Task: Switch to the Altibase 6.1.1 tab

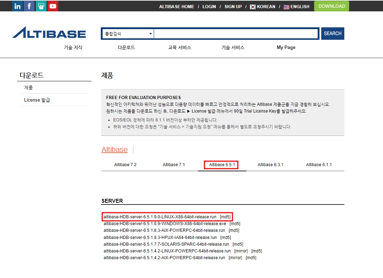Action: [319, 165]
